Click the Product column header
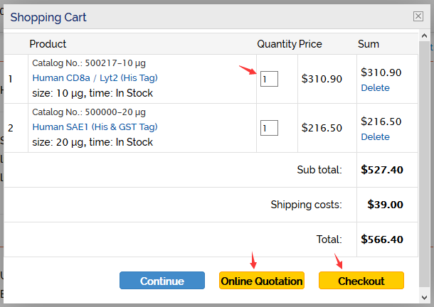Screen dimensions: 434x307 (48, 44)
